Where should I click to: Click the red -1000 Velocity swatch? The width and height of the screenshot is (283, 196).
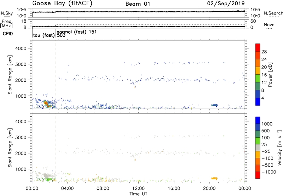tap(258, 175)
